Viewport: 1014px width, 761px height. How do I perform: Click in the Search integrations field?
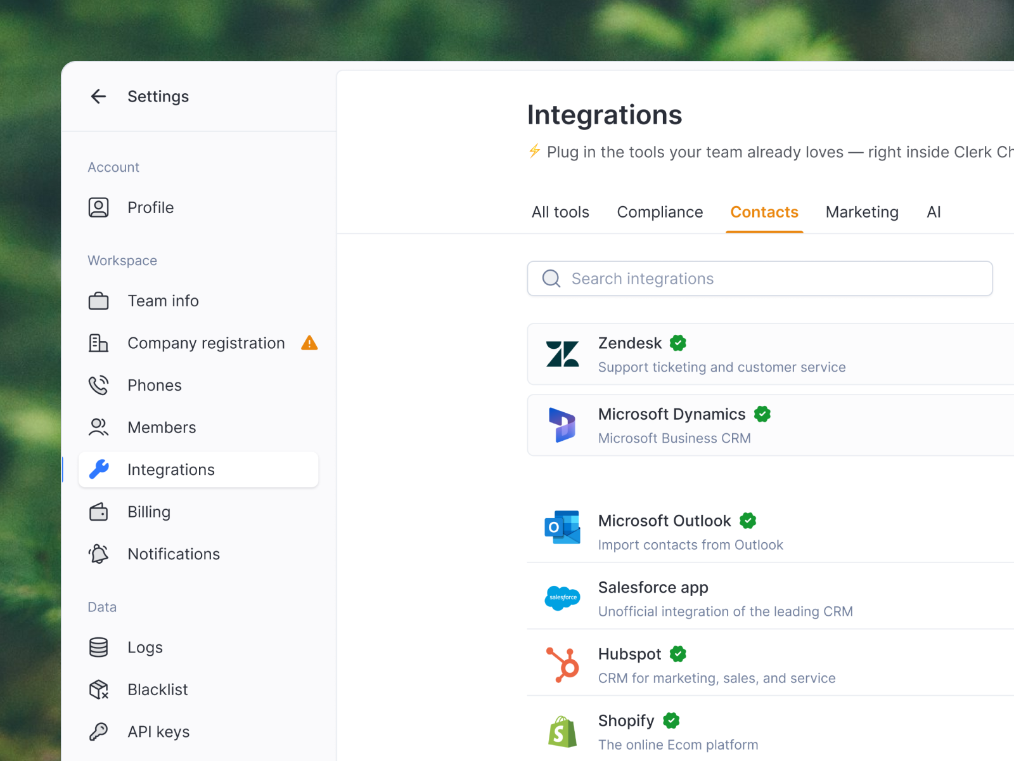click(760, 278)
